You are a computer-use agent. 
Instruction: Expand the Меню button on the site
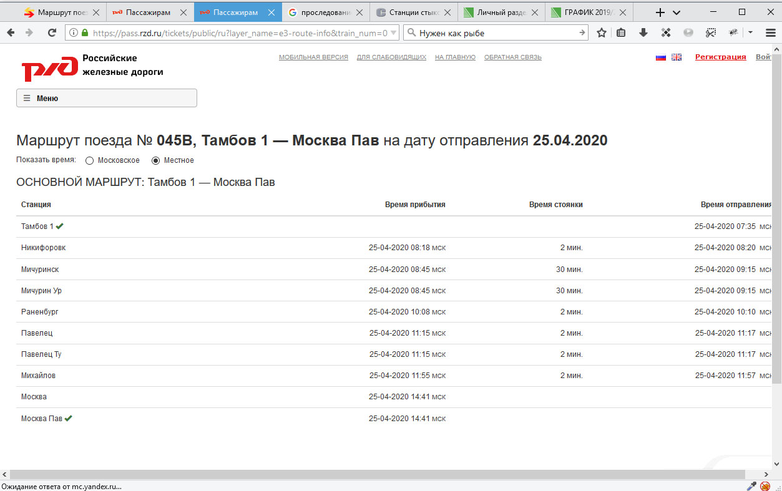[106, 98]
